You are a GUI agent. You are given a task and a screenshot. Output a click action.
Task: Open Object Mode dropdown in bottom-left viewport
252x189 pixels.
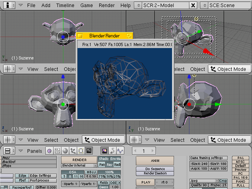[103, 140]
